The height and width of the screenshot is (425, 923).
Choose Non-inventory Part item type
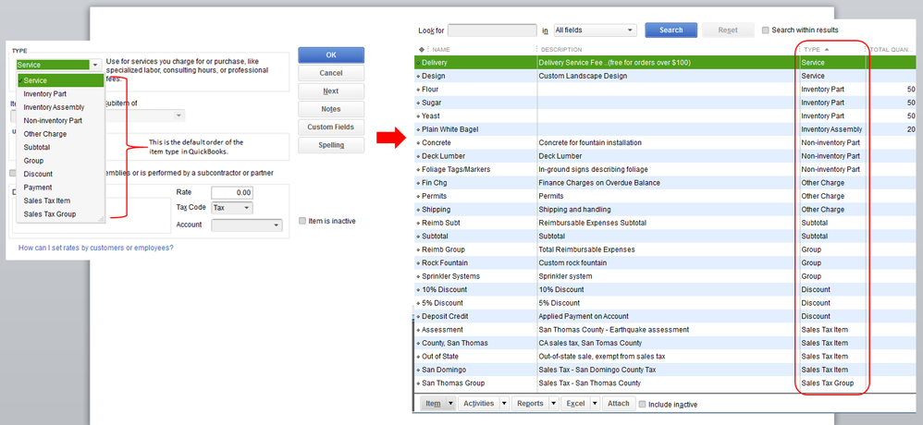[x=61, y=120]
